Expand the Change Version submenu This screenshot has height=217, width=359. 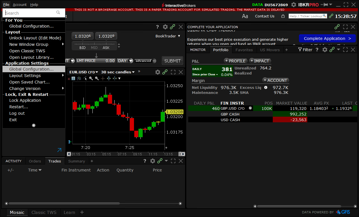(x=63, y=88)
